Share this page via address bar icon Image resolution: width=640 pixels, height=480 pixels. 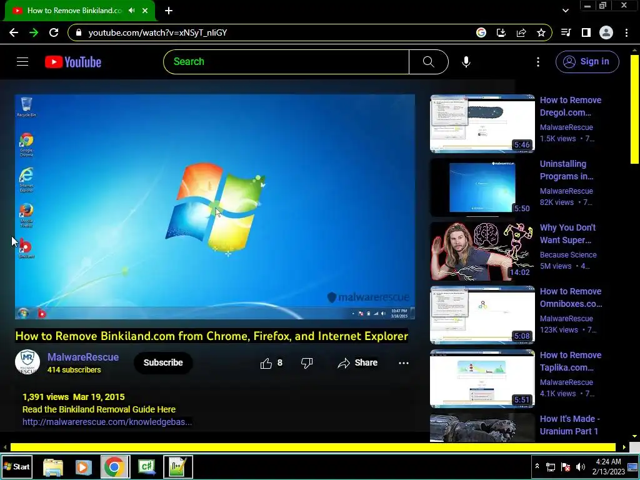coord(521,32)
